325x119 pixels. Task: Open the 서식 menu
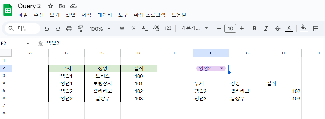pos(86,15)
